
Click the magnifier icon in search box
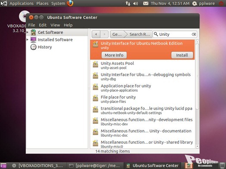point(156,34)
